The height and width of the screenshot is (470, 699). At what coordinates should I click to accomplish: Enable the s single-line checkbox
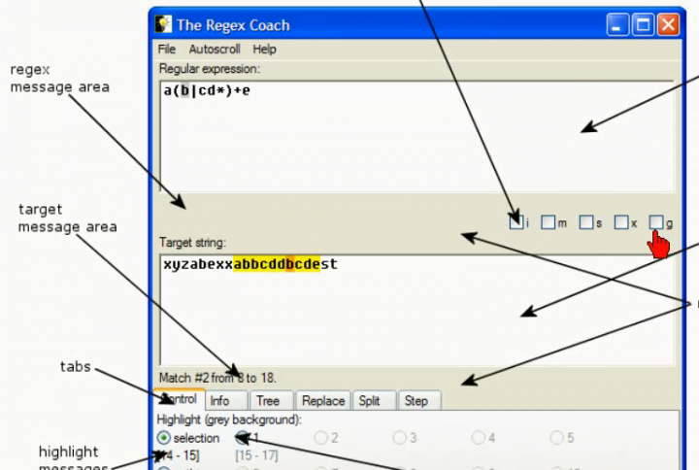[x=586, y=222]
